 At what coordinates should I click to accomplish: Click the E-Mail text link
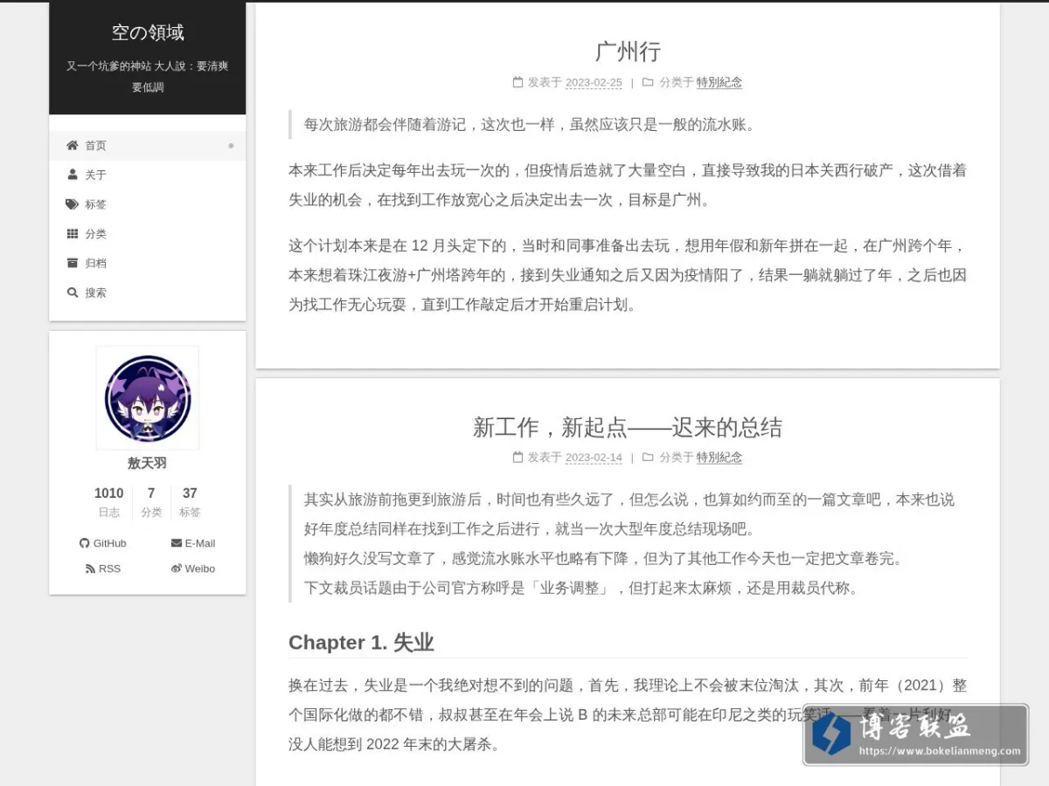200,543
